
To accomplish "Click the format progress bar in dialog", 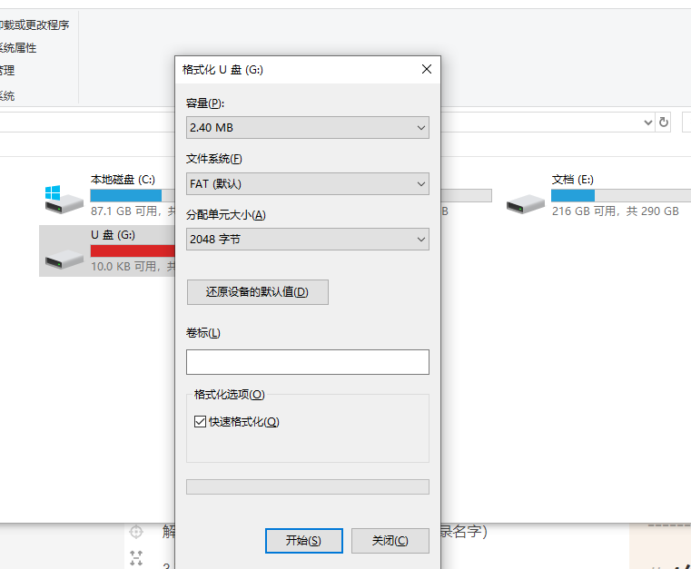I will [x=308, y=486].
